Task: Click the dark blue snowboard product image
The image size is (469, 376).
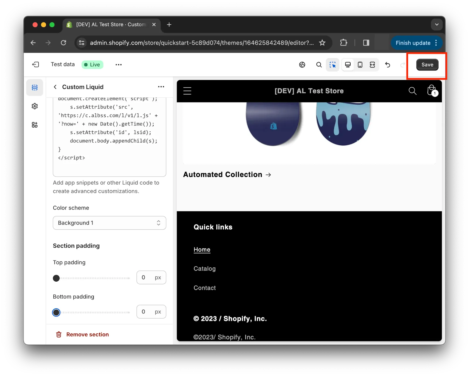Action: [x=273, y=124]
